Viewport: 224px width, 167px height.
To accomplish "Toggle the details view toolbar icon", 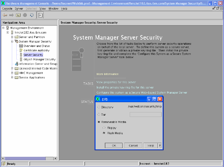I will [x=40, y=15].
